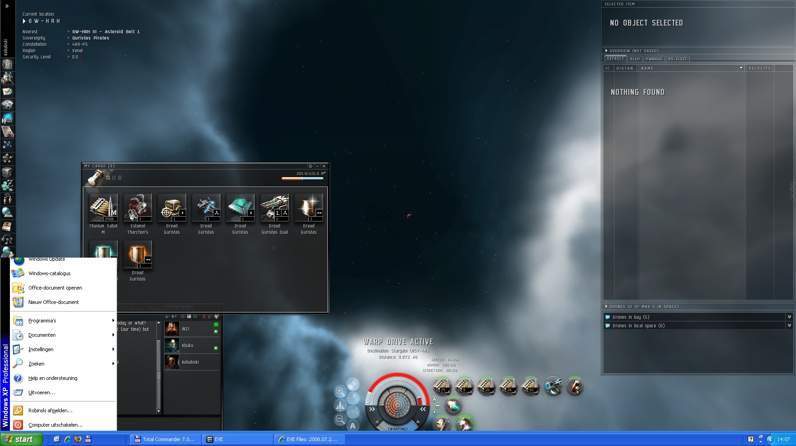Click the right double-arrow on ship HUD
This screenshot has height=446, width=796.
(423, 409)
